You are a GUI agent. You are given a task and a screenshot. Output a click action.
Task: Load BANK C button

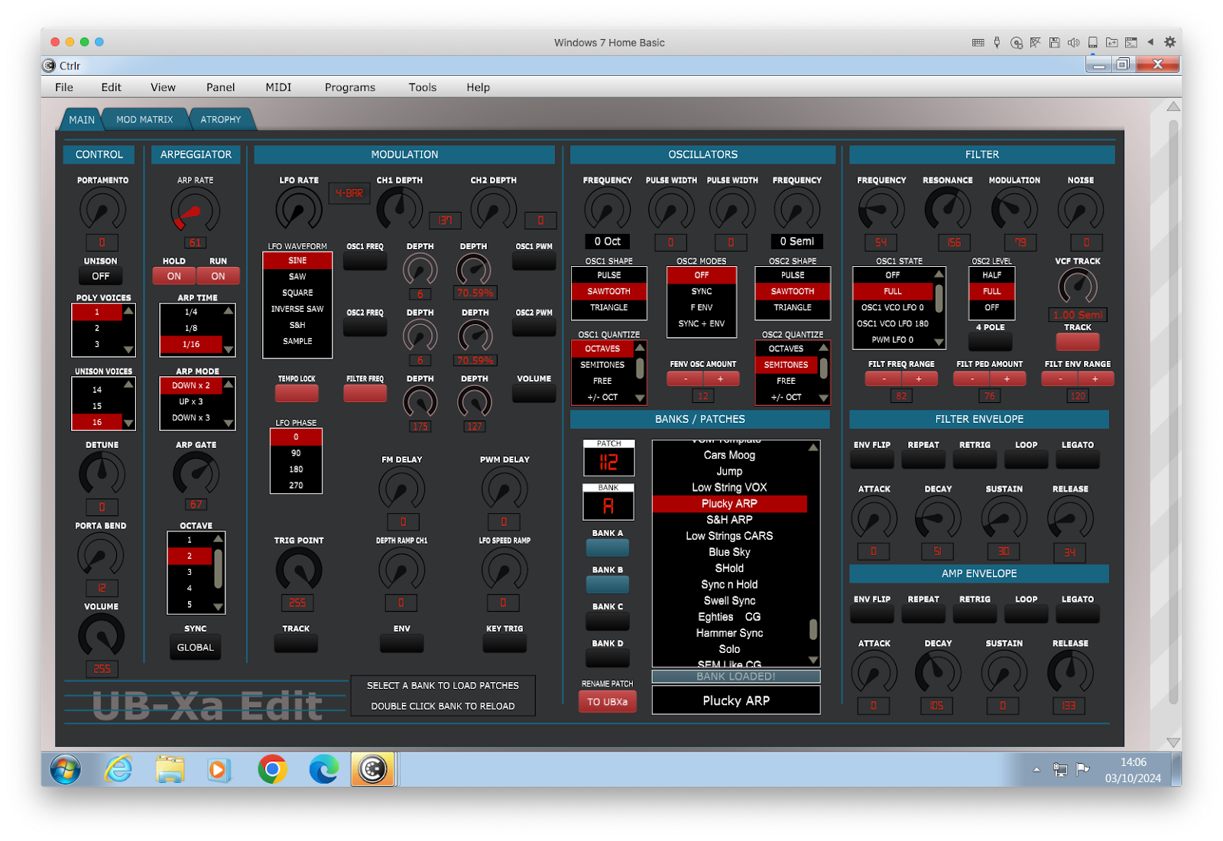coord(608,621)
